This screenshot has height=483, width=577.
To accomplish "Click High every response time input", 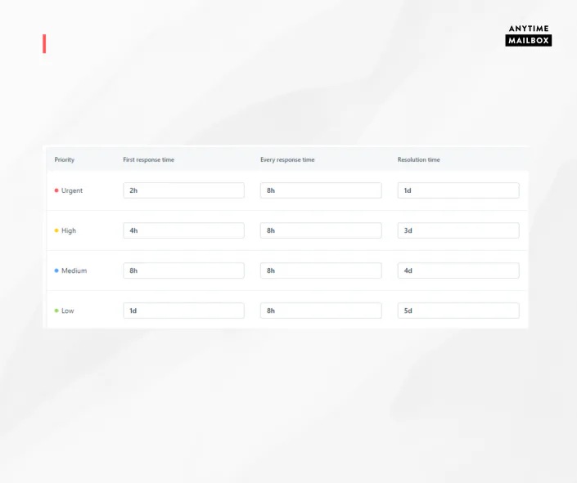I will 321,230.
